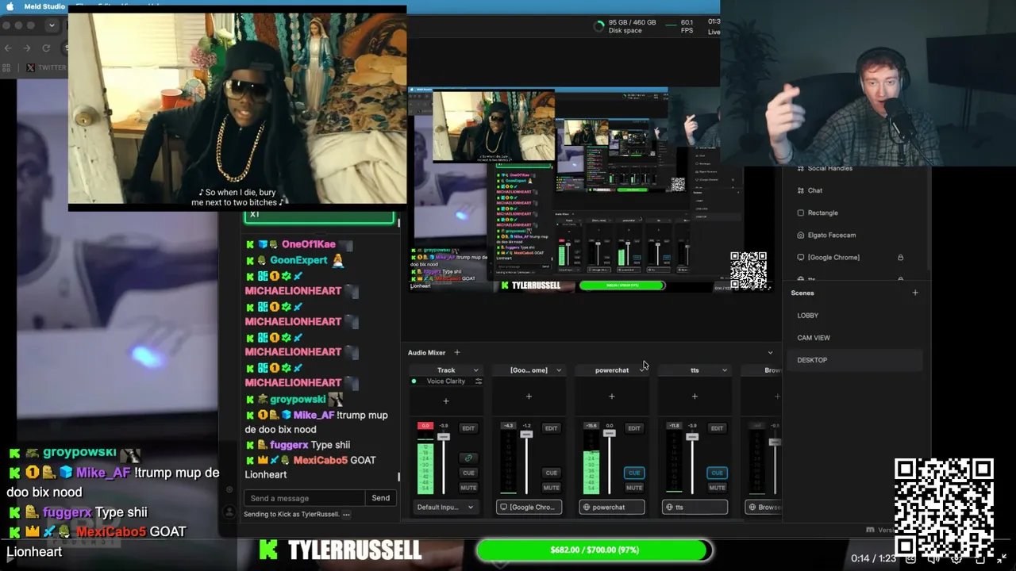
Task: Click the donation goal progress bar
Action: coord(595,550)
